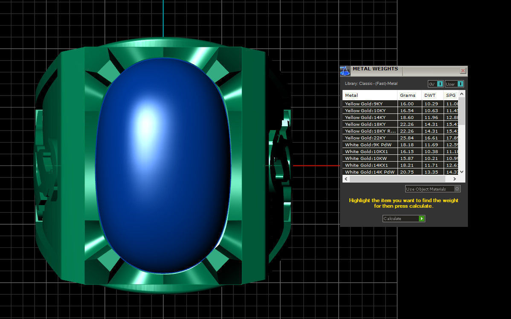Select the Yellow Gold:14KY row

[401, 117]
